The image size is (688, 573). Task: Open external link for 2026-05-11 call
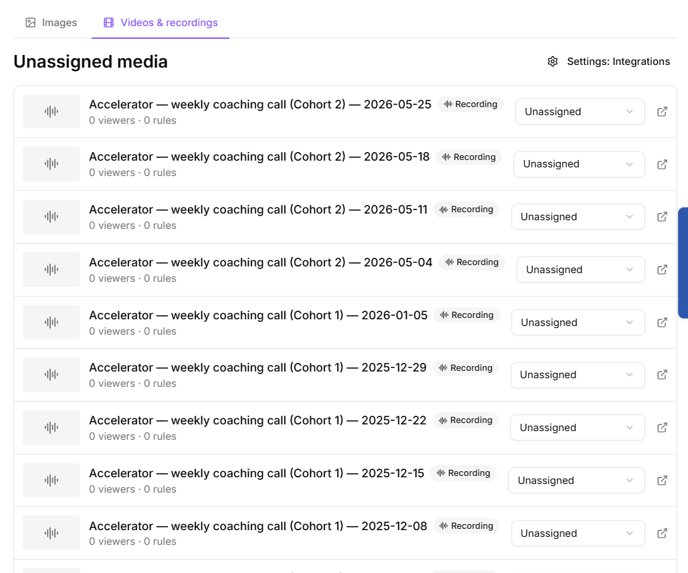pos(662,217)
